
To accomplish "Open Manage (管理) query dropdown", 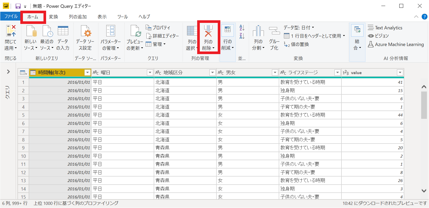I will tap(156, 44).
